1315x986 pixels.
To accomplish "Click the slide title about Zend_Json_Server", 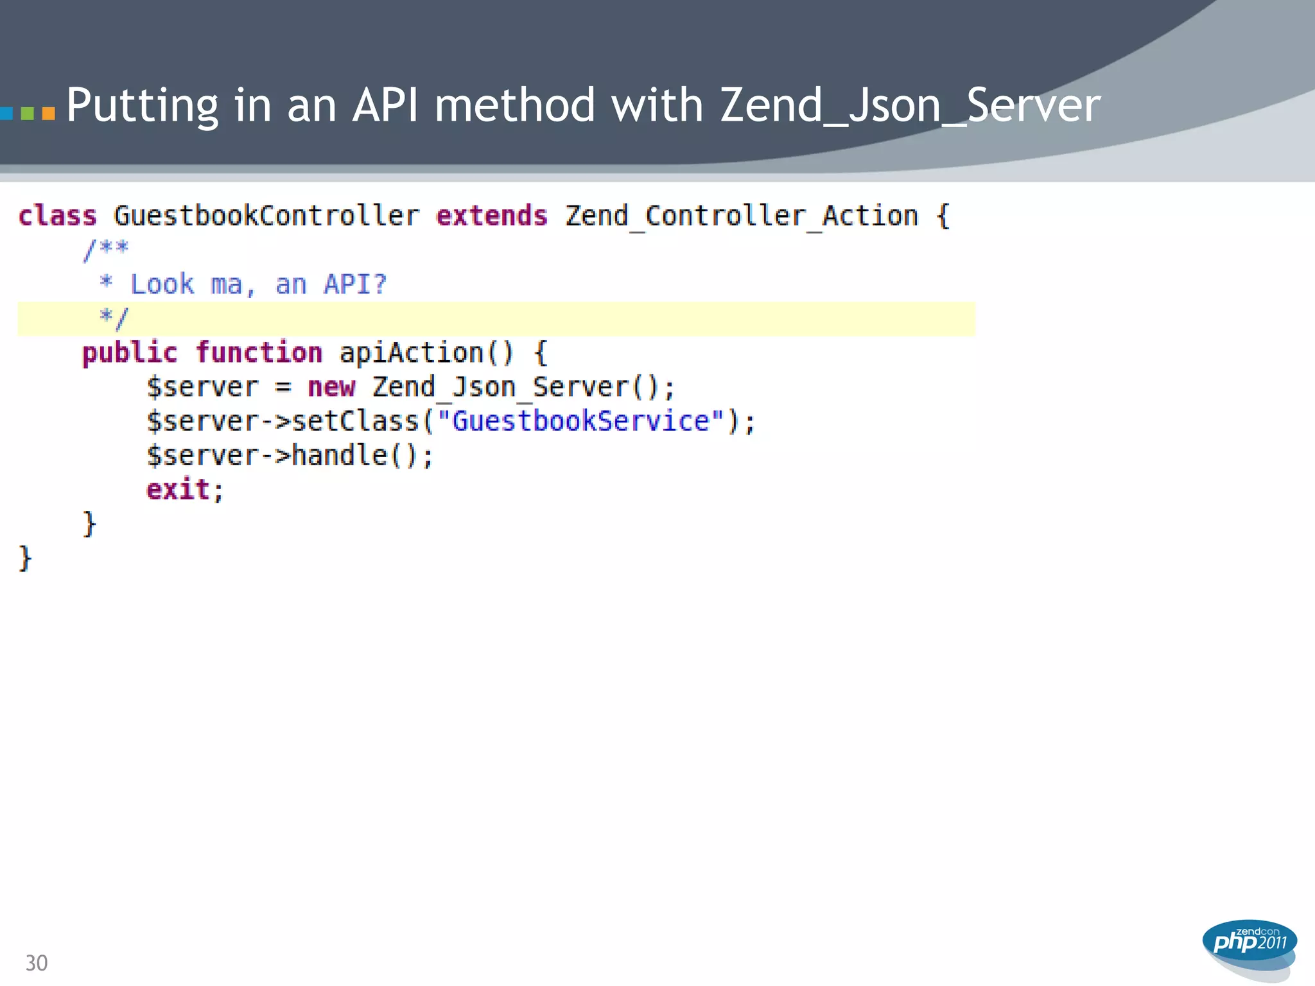I will 583,105.
